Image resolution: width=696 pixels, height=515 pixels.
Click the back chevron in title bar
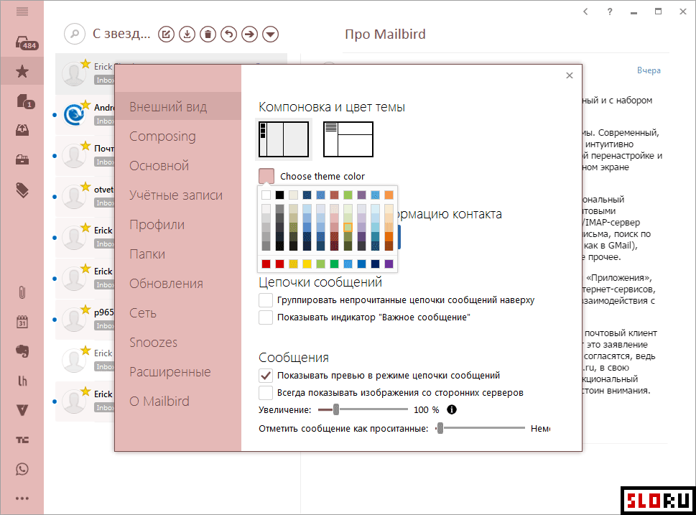coord(585,11)
